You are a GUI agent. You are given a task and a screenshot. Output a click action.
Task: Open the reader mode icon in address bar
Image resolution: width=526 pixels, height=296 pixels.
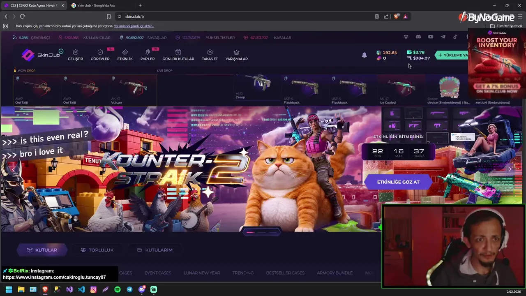click(377, 16)
